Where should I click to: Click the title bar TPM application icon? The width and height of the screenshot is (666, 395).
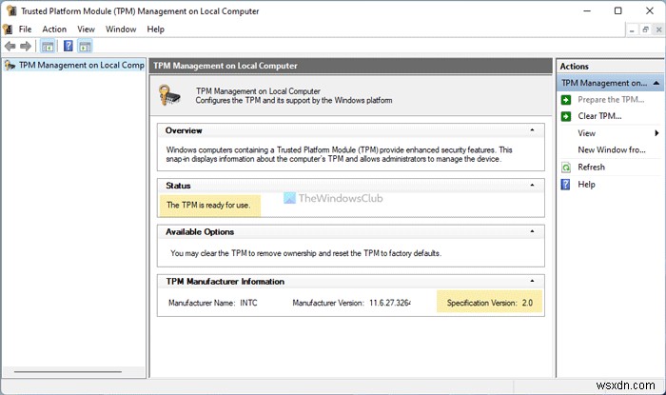tap(11, 10)
